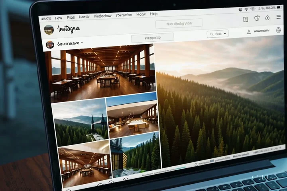This screenshot has height=191, width=287.
Task: Open the Spei search dropdown
Action: pos(218,34)
